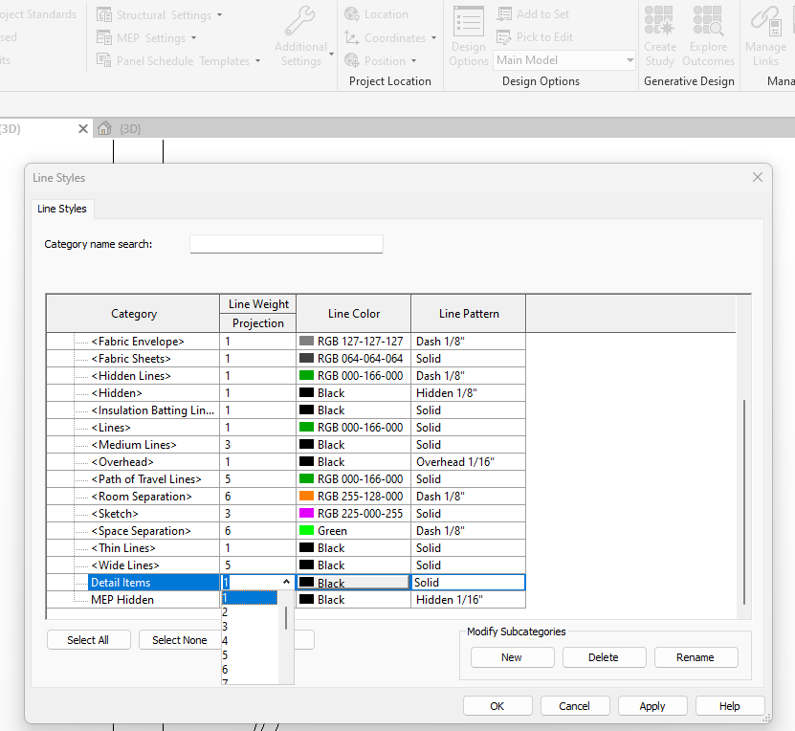Apply line style changes
Image resolution: width=795 pixels, height=731 pixels.
pos(652,706)
